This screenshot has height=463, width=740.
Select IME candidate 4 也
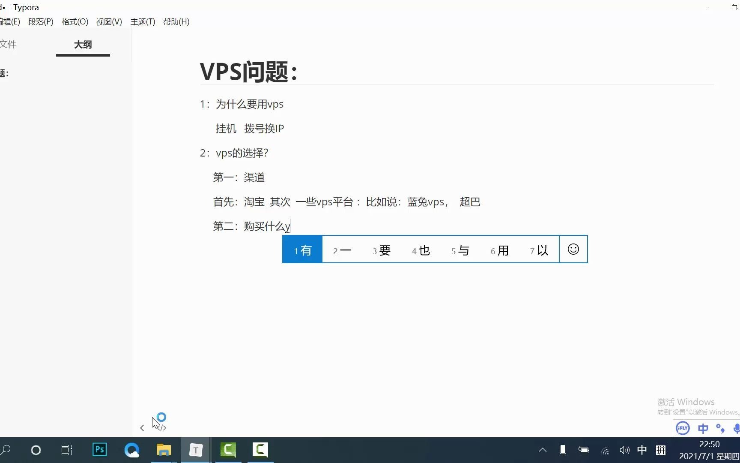coord(421,250)
